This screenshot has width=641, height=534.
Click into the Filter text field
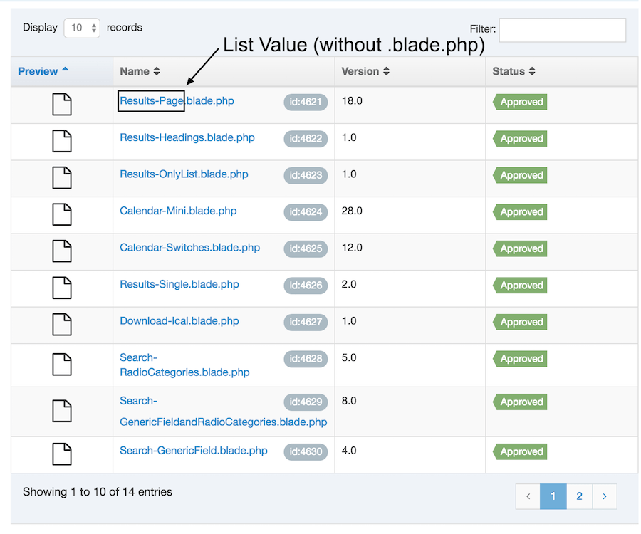click(562, 30)
